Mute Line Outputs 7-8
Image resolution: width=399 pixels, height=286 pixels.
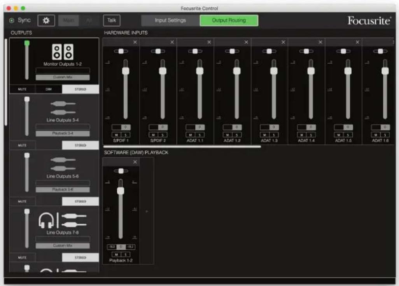tap(23, 258)
